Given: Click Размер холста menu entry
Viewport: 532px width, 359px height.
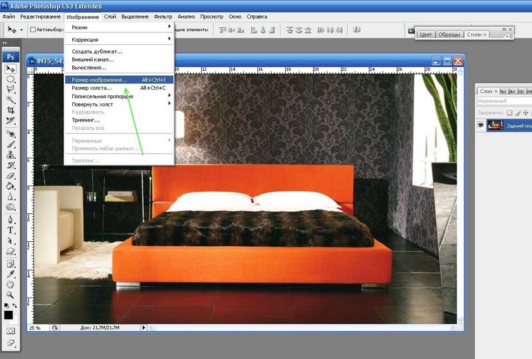Looking at the screenshot, I should [x=92, y=88].
